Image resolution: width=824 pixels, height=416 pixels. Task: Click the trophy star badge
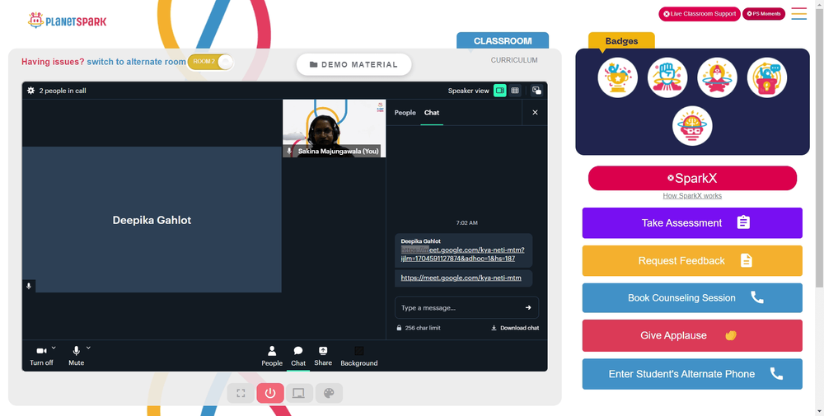coord(617,77)
